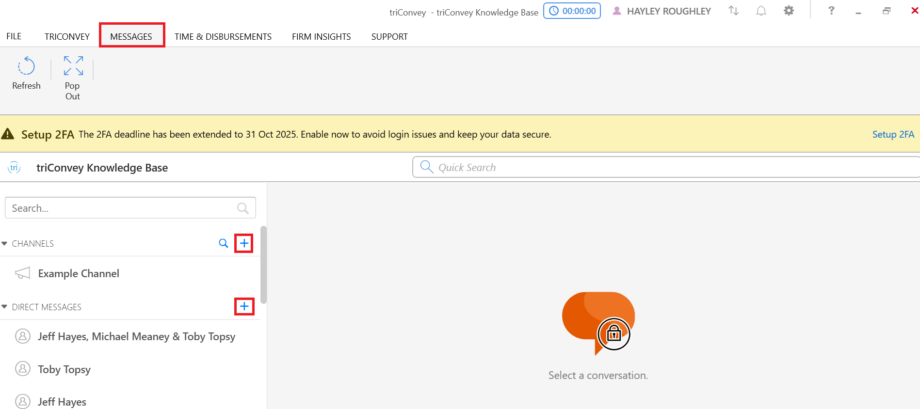The width and height of the screenshot is (920, 409).
Task: Click the Refresh icon in the ribbon
Action: 26,66
